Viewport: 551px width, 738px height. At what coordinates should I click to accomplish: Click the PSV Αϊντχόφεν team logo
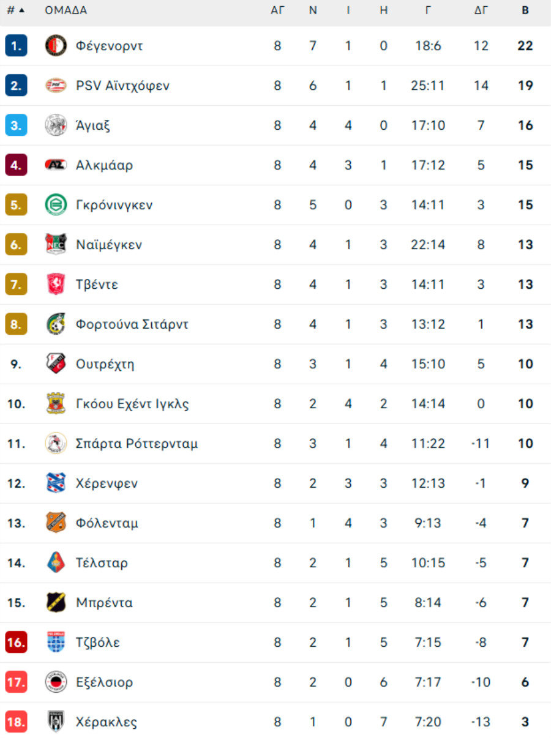tap(56, 86)
